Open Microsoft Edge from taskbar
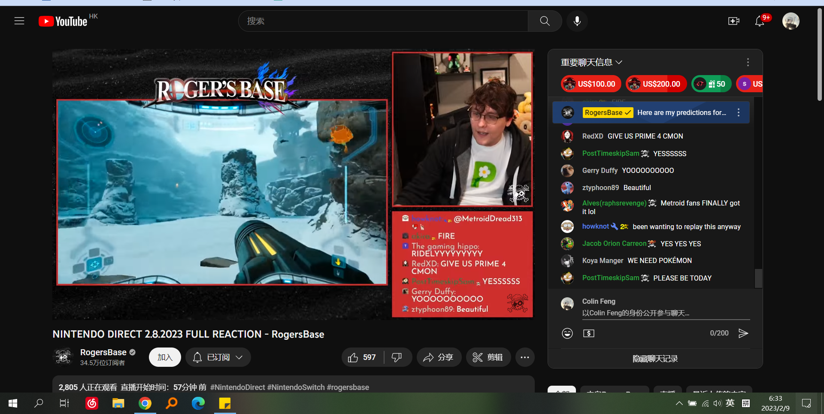 coord(198,403)
